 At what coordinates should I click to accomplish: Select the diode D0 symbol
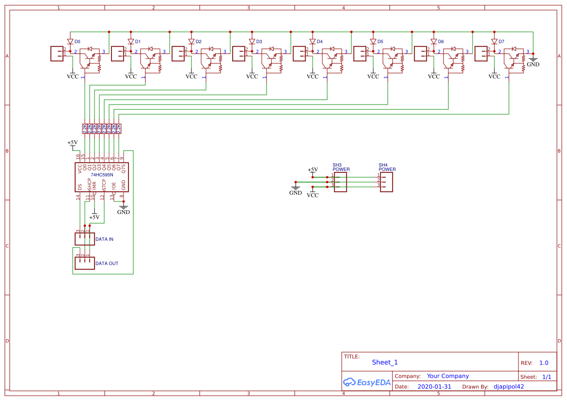point(71,41)
